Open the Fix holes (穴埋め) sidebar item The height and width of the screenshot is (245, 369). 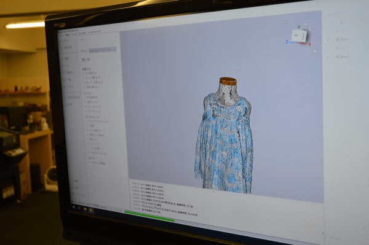[x=67, y=80]
